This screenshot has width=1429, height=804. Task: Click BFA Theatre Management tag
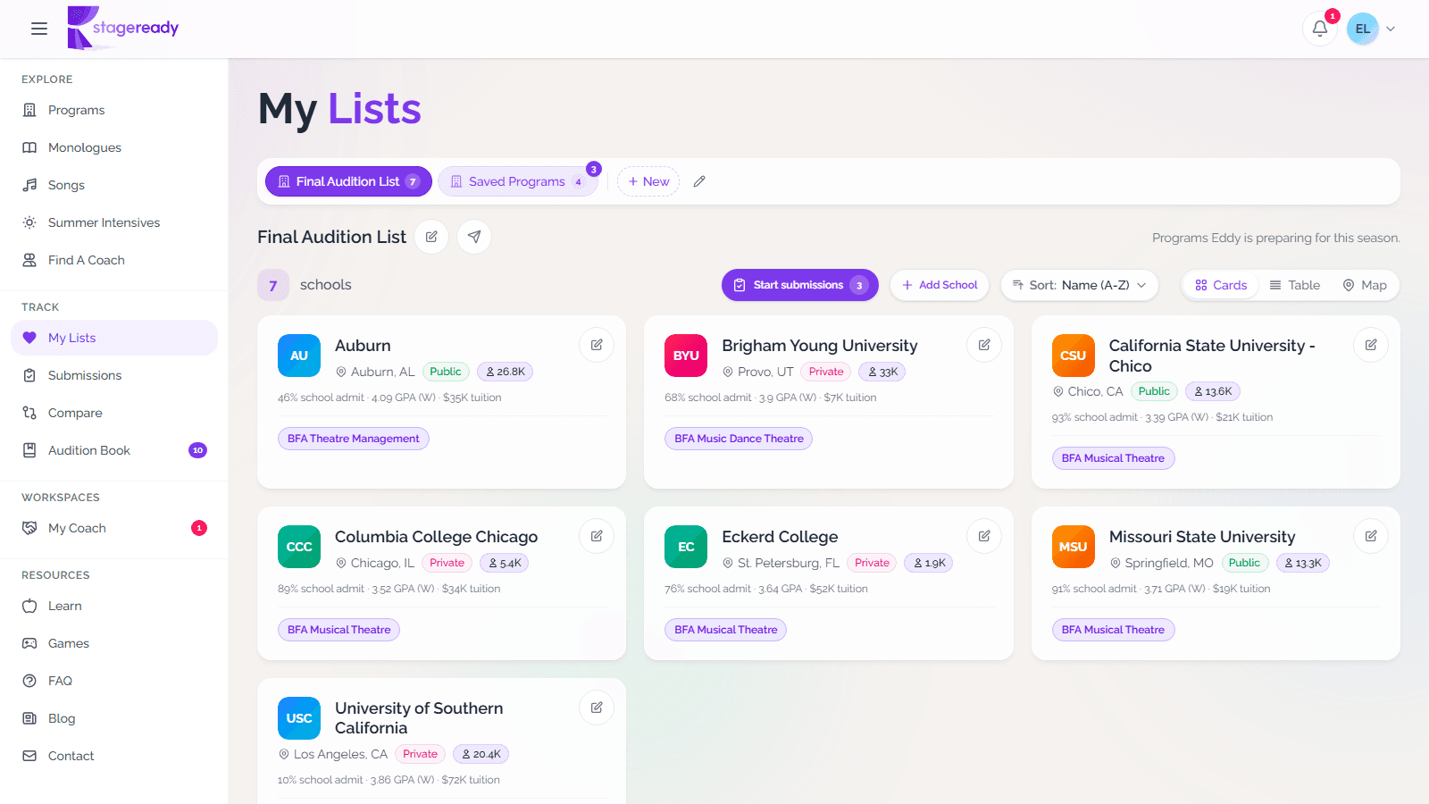click(x=354, y=439)
